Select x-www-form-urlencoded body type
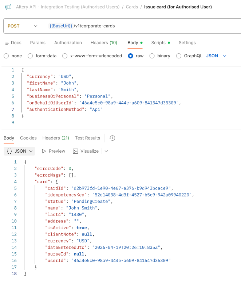The height and width of the screenshot is (287, 241). pos(65,56)
